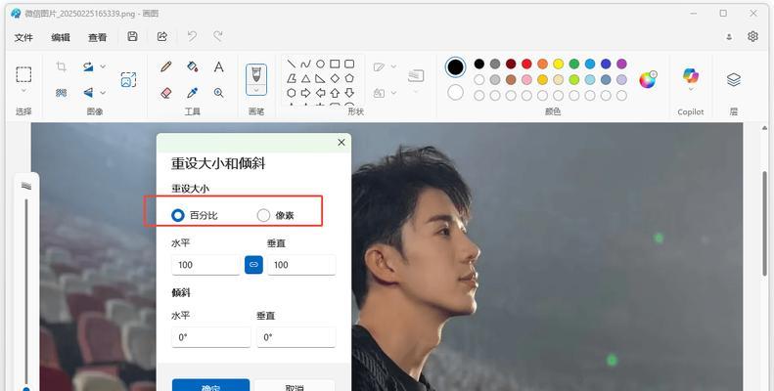Expand the brushes dropdown arrow

point(256,90)
